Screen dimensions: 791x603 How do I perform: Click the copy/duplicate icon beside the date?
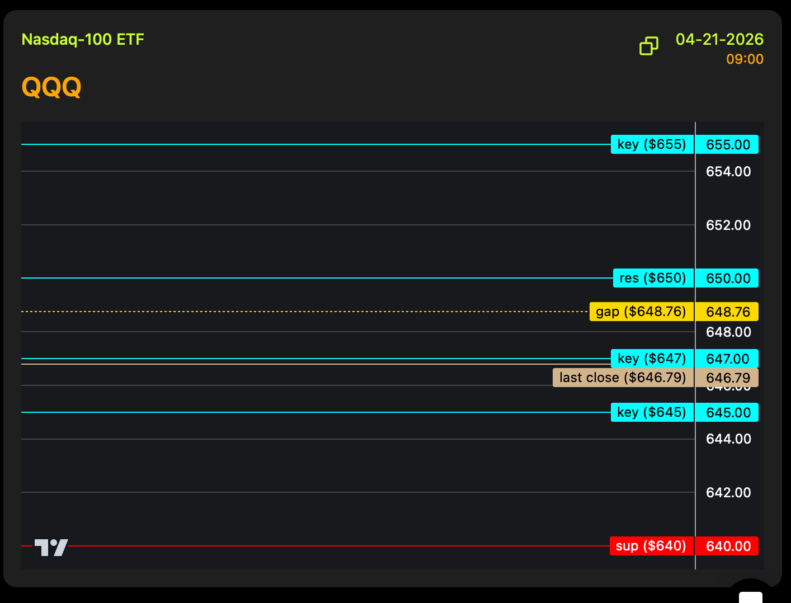[649, 46]
